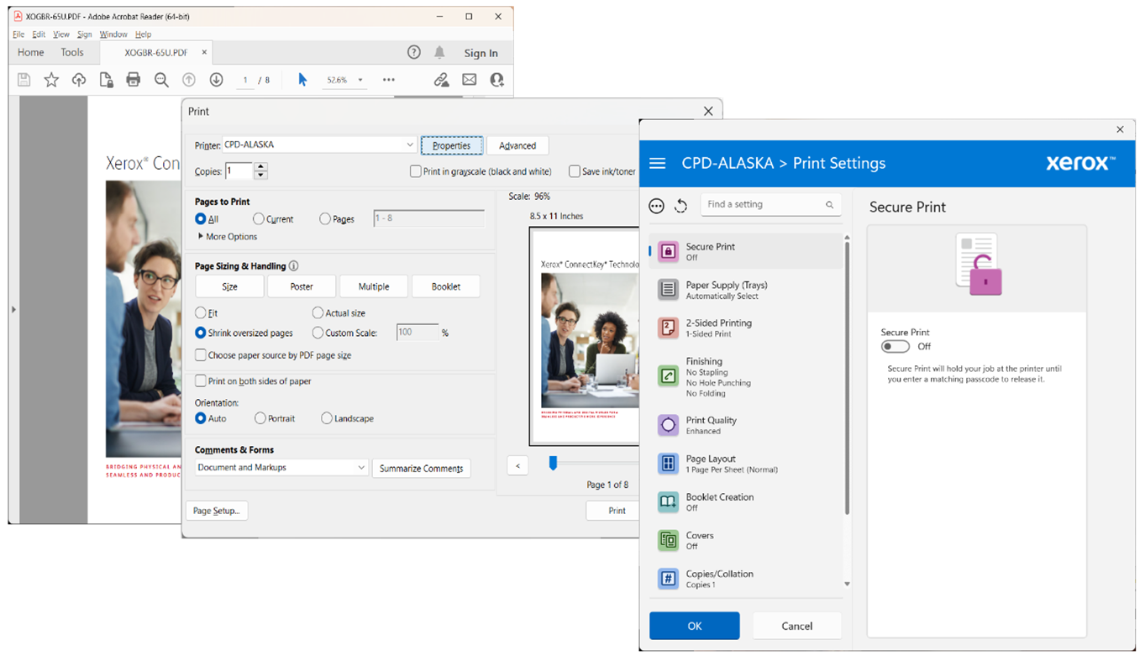Click the star bookmark icon in Acrobat
The width and height of the screenshot is (1145, 661).
click(51, 80)
